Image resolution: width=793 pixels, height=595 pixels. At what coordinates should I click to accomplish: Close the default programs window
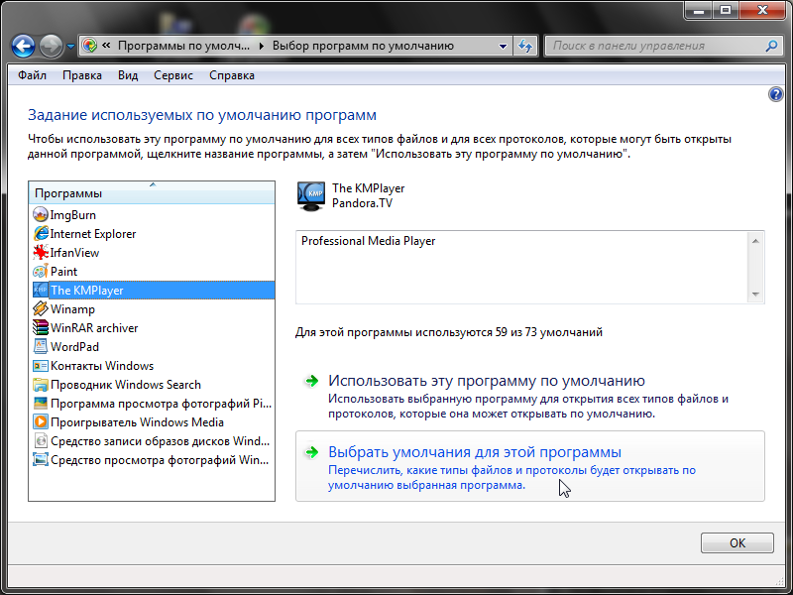click(x=762, y=10)
